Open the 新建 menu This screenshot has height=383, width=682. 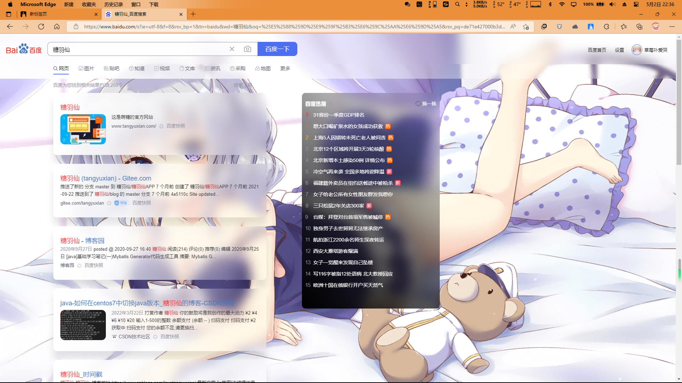[x=69, y=4]
